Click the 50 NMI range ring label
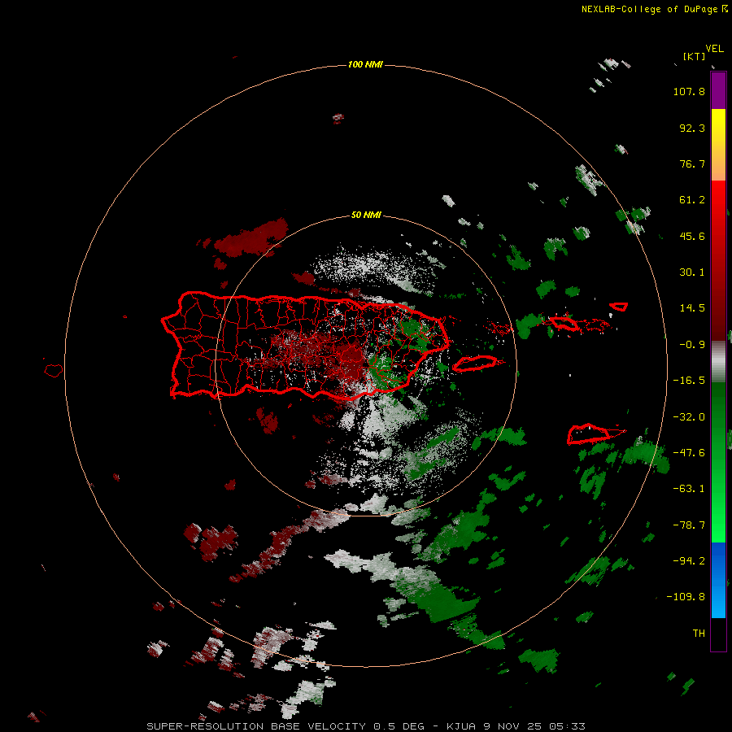This screenshot has width=732, height=732. (x=366, y=216)
